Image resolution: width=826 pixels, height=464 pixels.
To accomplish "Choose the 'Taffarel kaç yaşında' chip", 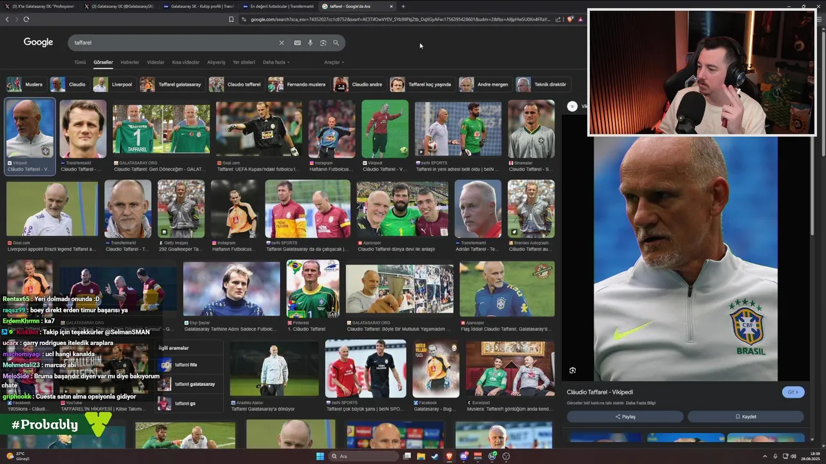I will pos(421,84).
